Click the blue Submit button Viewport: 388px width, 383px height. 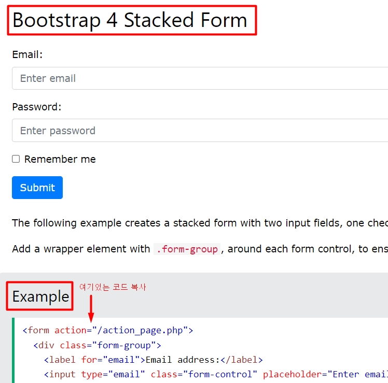point(37,188)
